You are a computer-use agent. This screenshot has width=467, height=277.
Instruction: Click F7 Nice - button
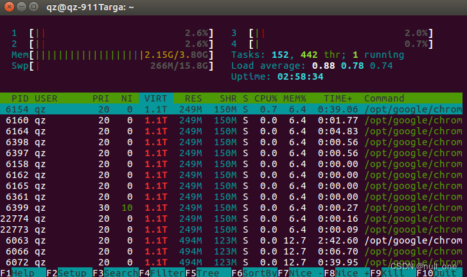(x=301, y=273)
